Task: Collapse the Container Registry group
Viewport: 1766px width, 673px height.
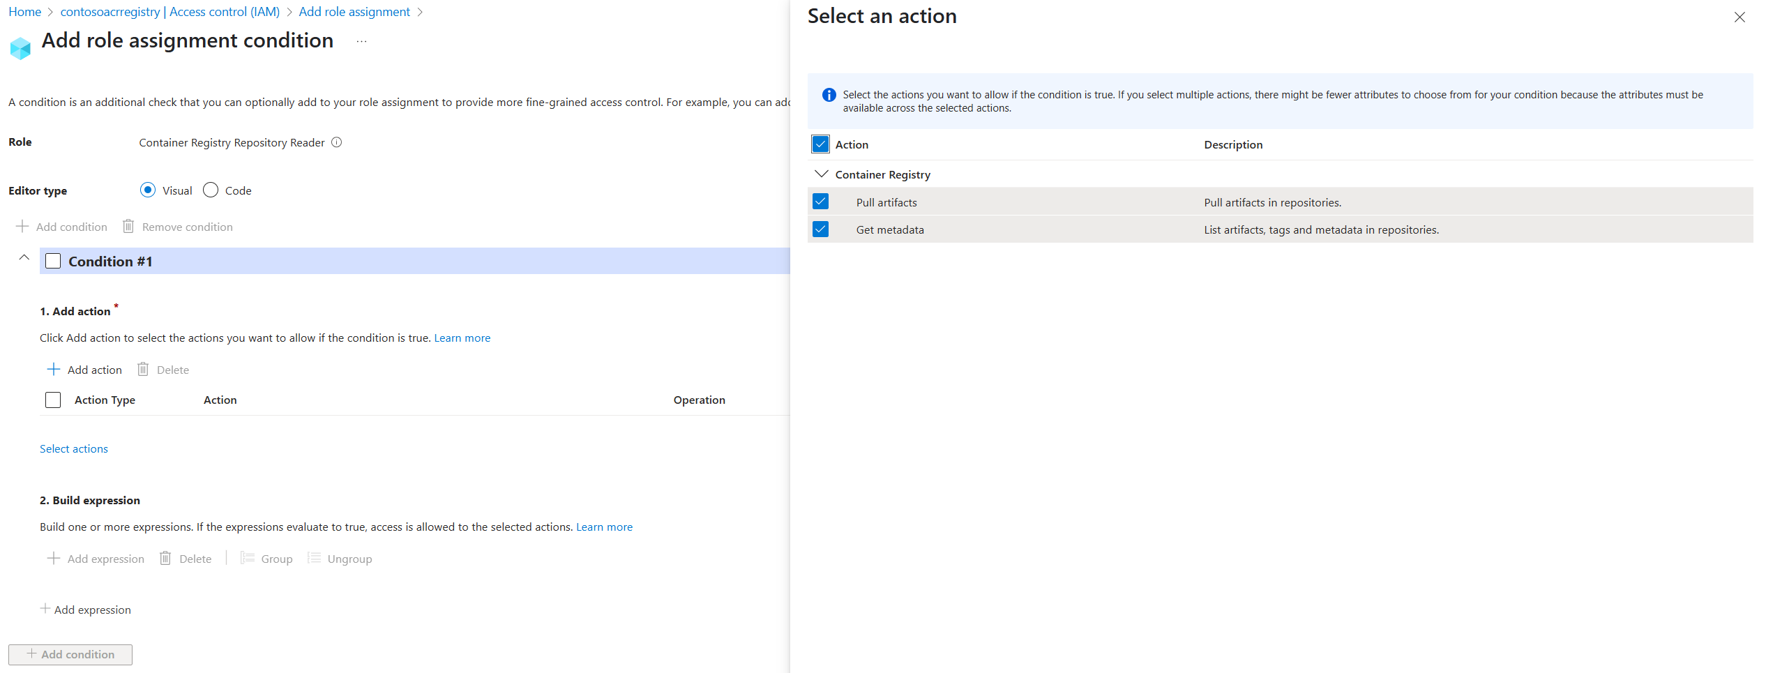Action: 822,174
